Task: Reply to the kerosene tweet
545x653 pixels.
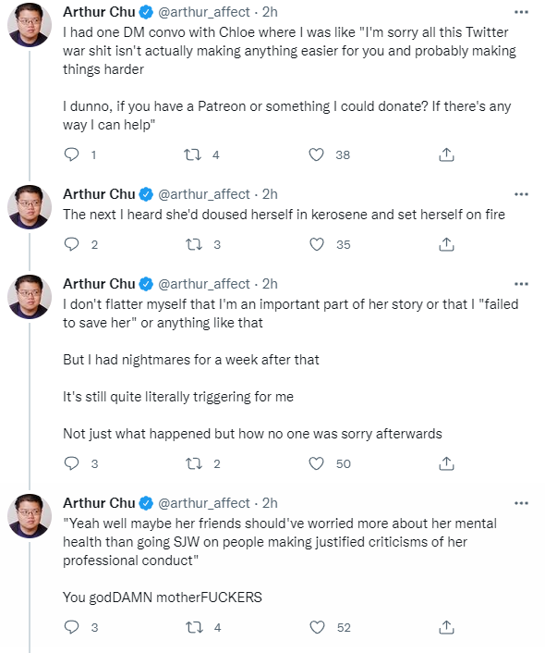Action: [x=71, y=244]
